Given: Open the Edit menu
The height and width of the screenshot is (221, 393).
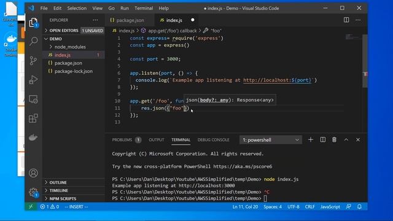Looking at the screenshot, I should [x=57, y=8].
